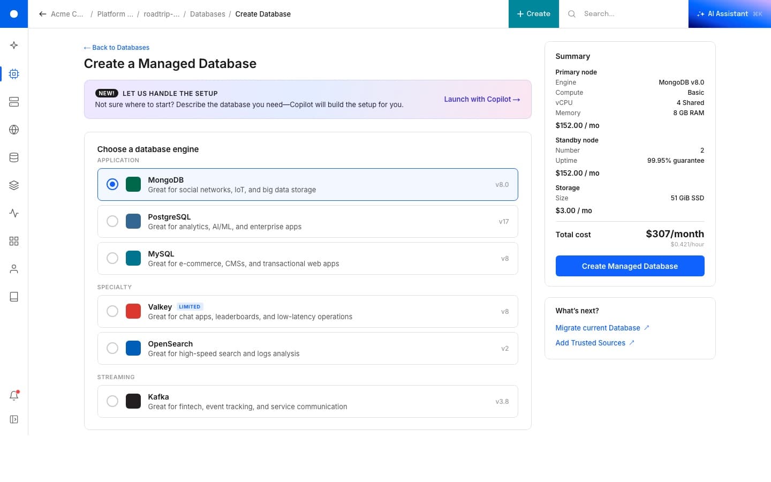This screenshot has width=771, height=482.
Task: Click the v2 version label for OpenSearch
Action: pos(505,348)
